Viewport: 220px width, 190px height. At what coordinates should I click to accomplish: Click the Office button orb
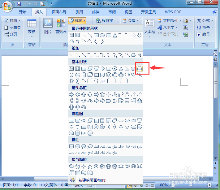coord(7,6)
